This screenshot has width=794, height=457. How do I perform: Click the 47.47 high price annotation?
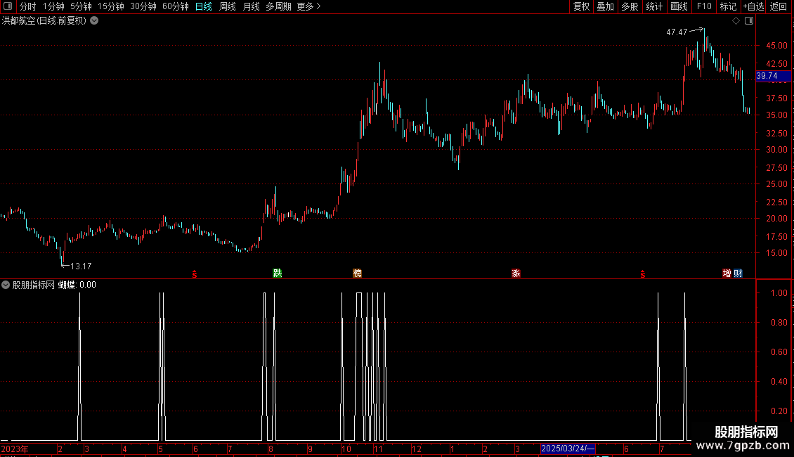(x=677, y=32)
